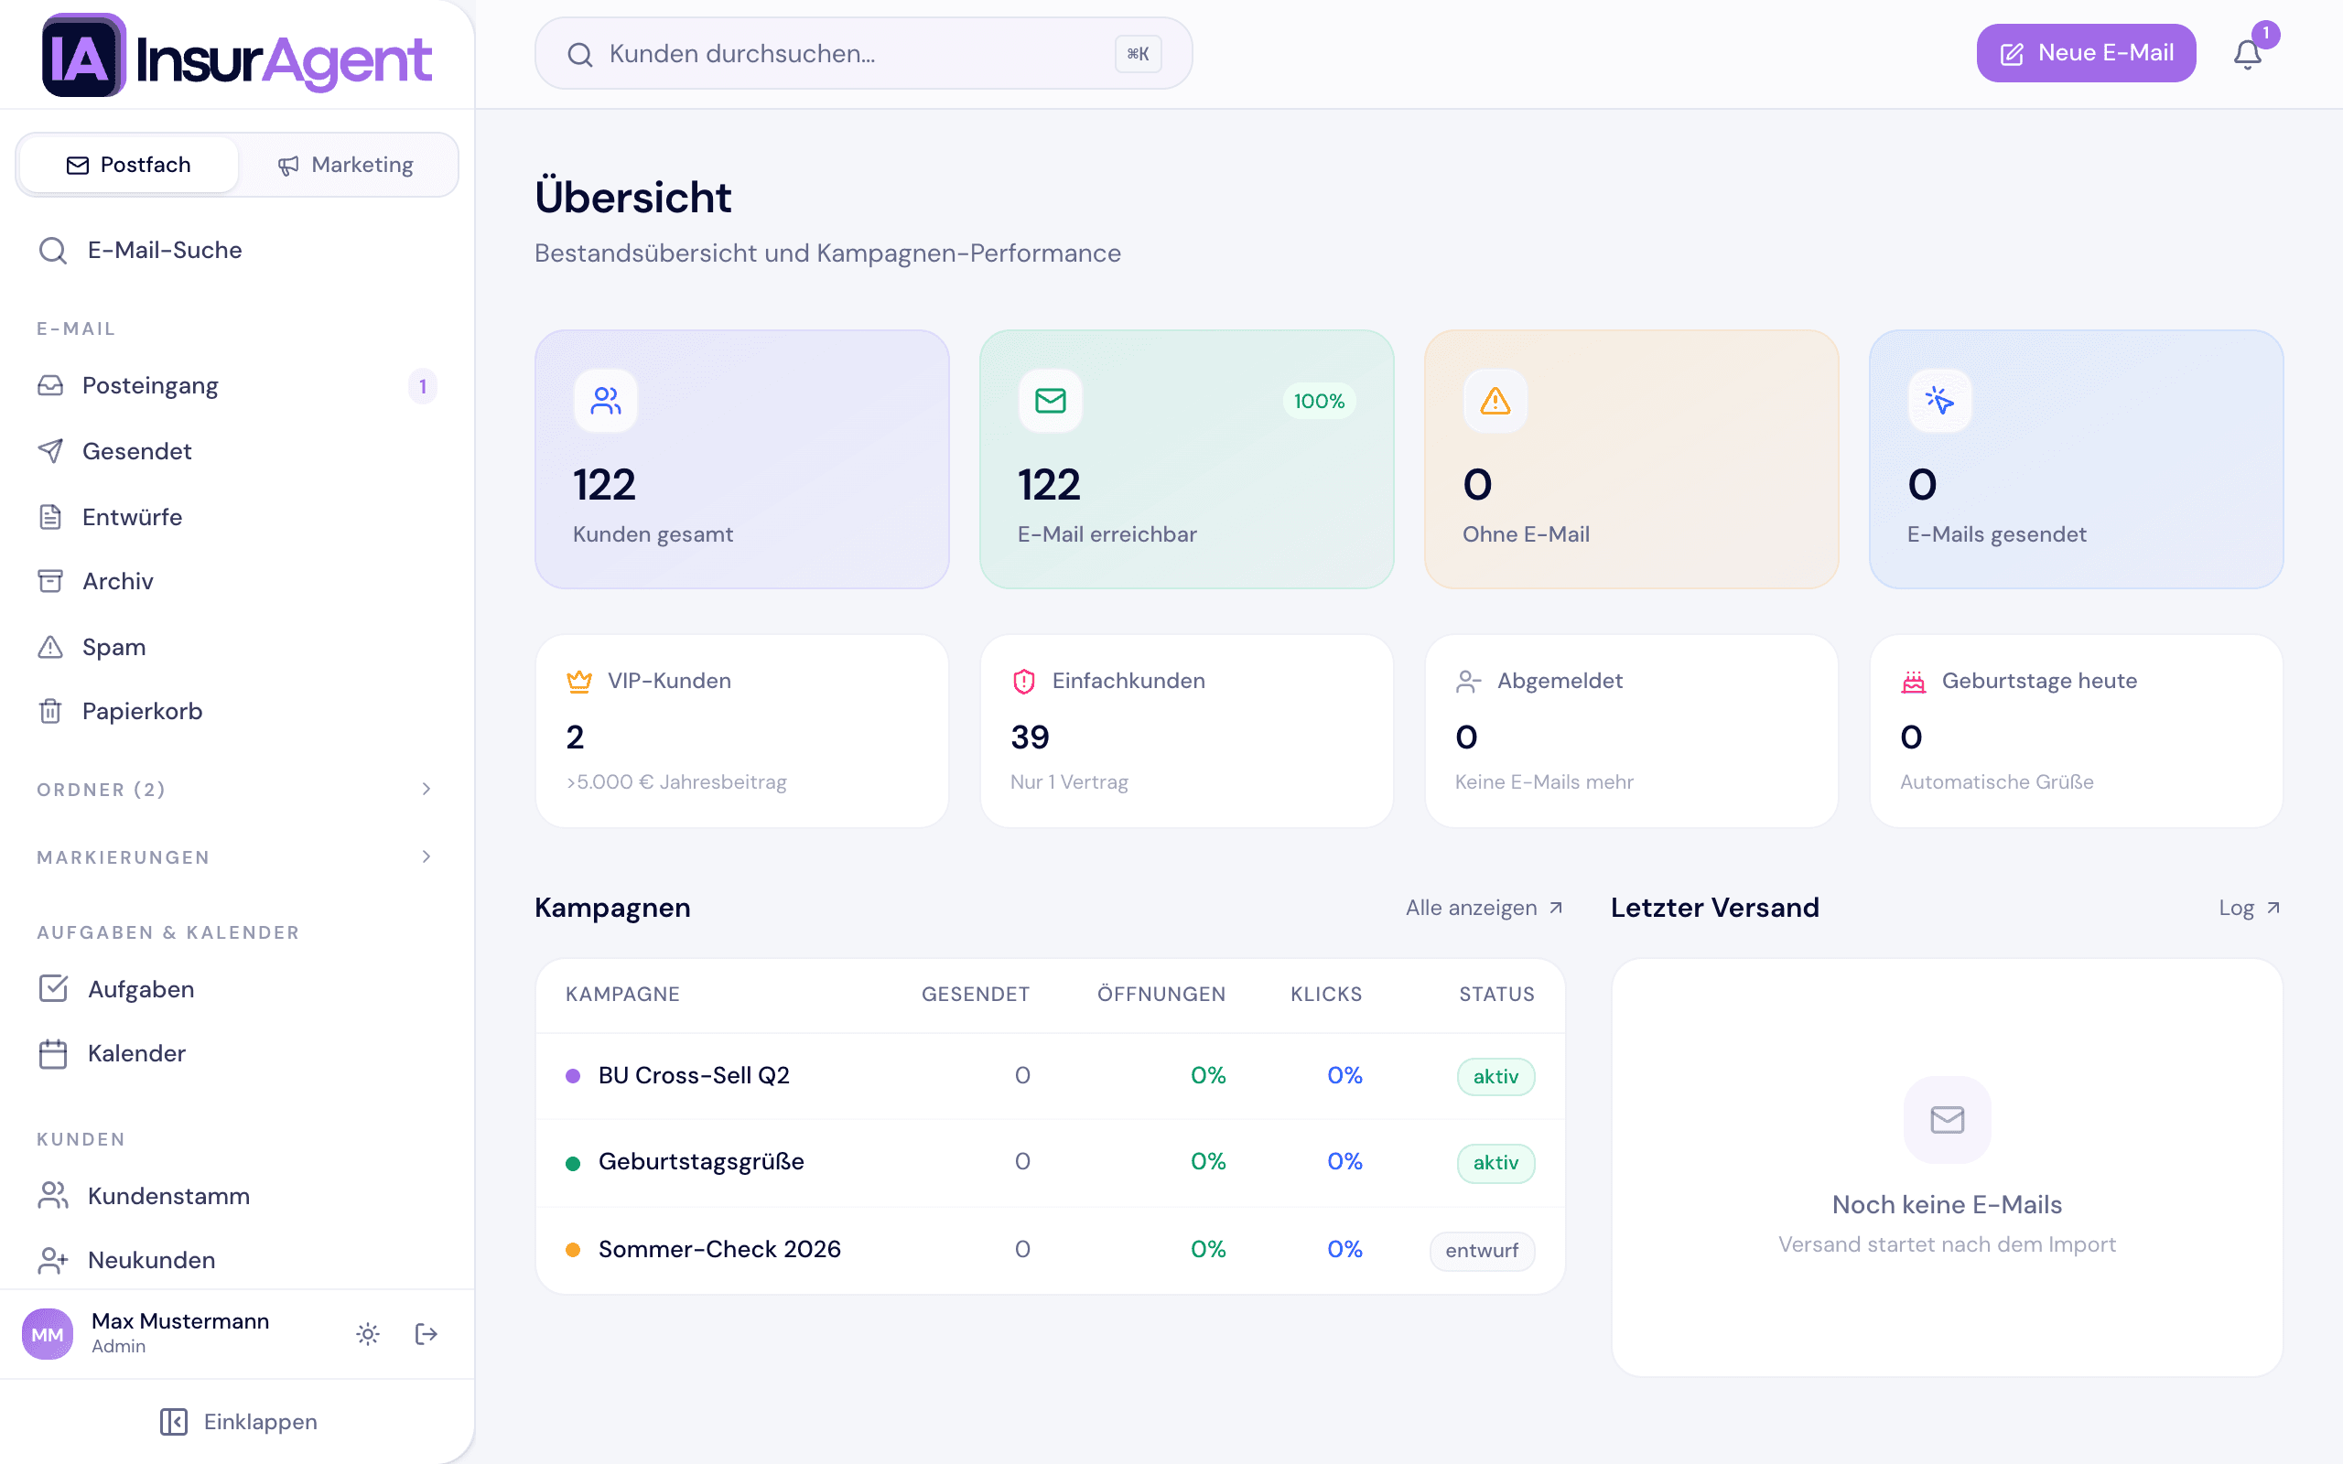Expand the Ordner (2) section
Viewport: 2343px width, 1464px height.
click(236, 789)
